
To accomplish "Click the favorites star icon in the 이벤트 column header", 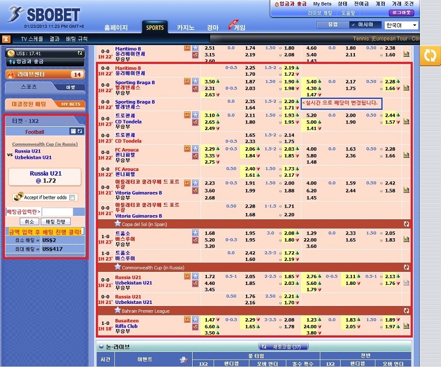I will click(x=183, y=360).
